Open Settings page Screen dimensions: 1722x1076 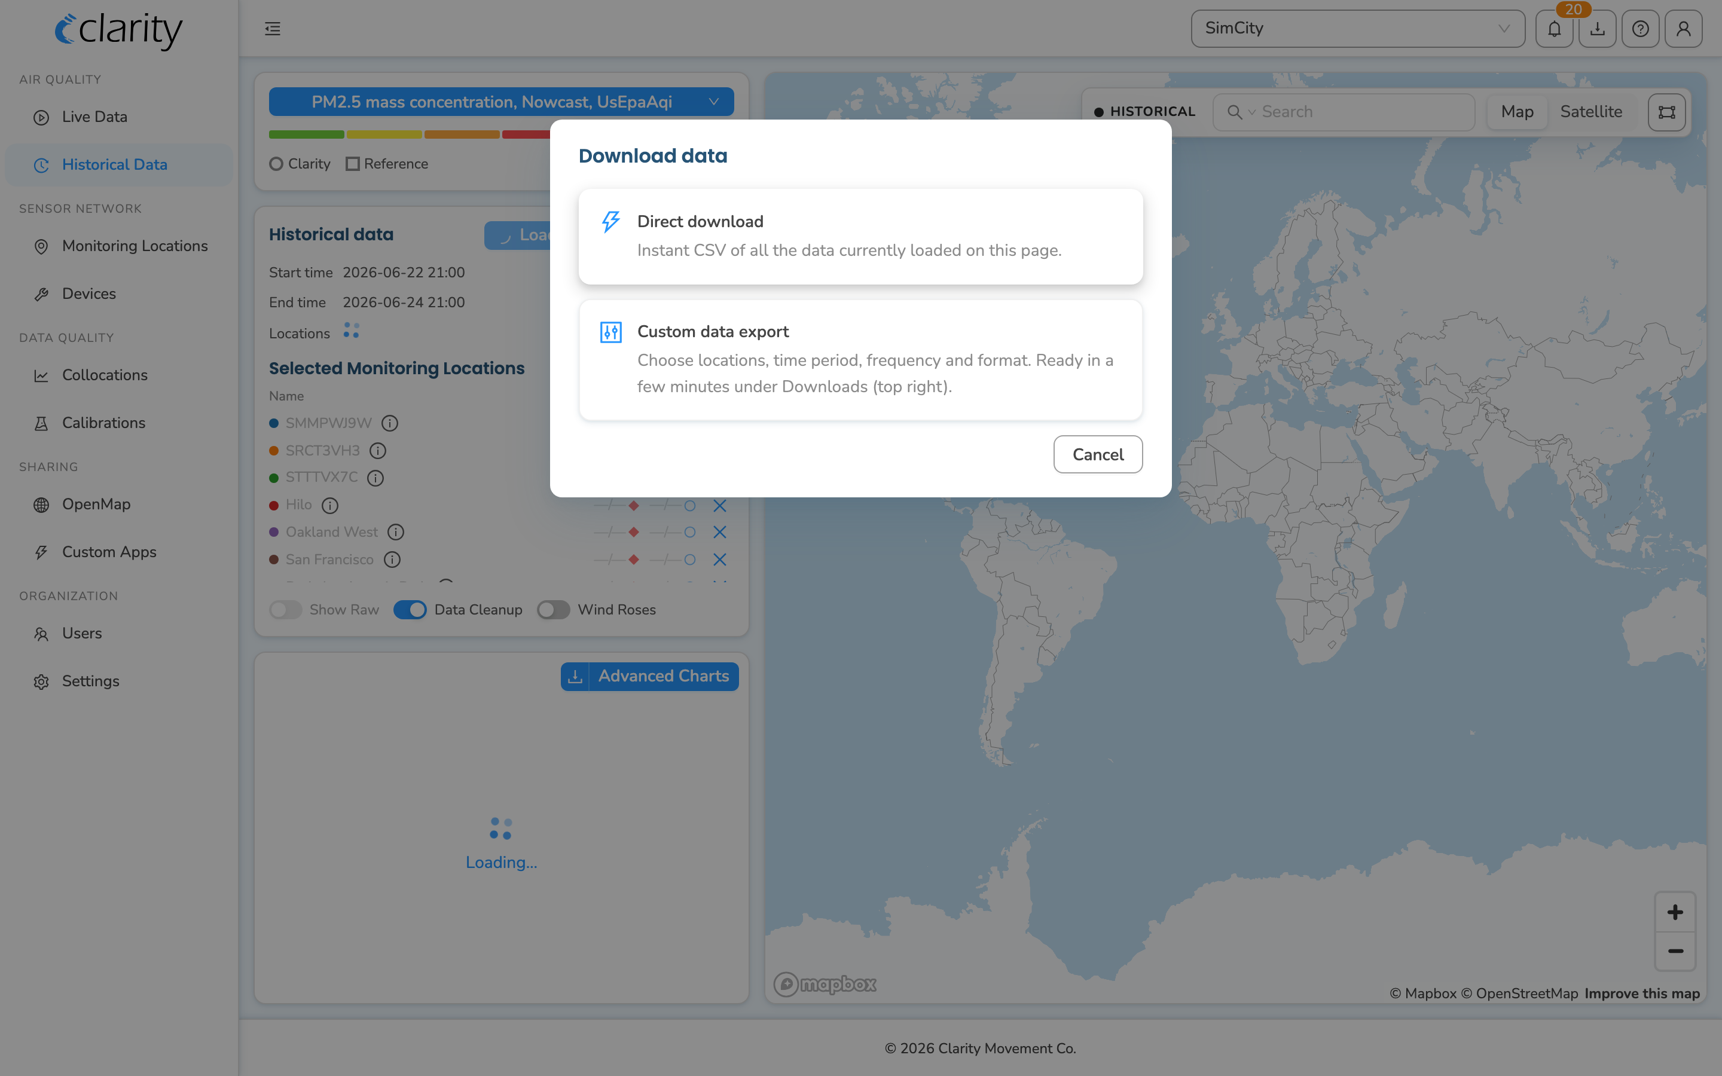(x=119, y=681)
